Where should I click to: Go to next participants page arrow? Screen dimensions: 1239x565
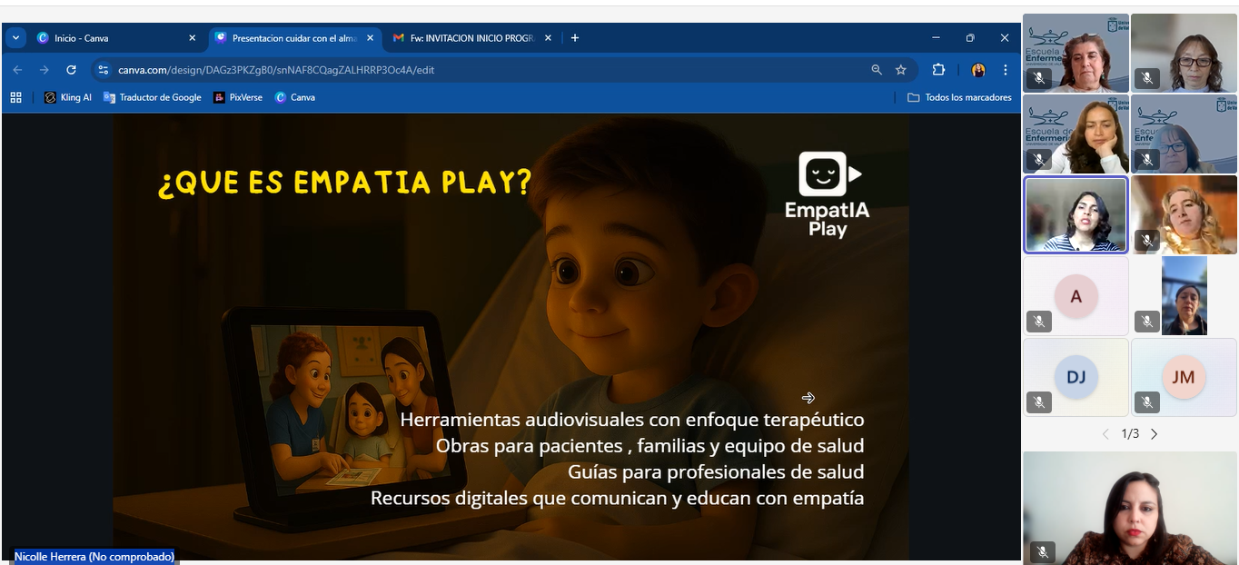[1155, 434]
